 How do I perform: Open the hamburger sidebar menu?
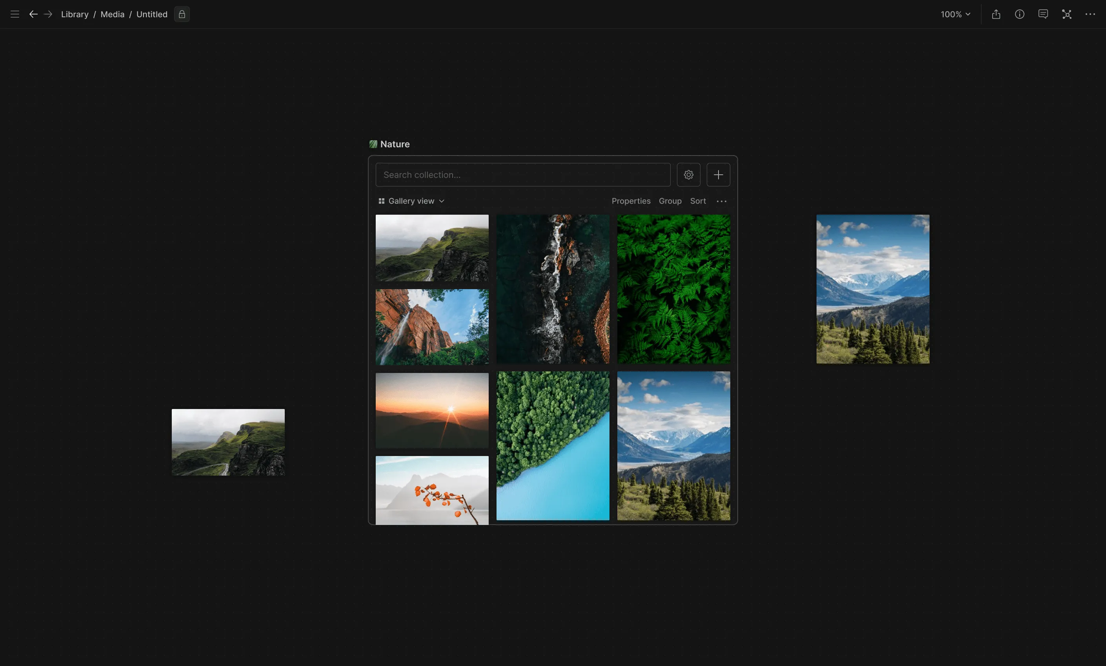[15, 14]
